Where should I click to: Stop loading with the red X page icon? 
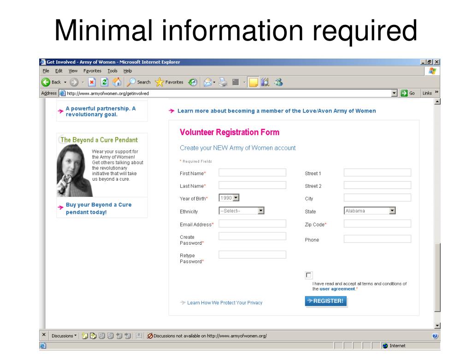pos(92,82)
